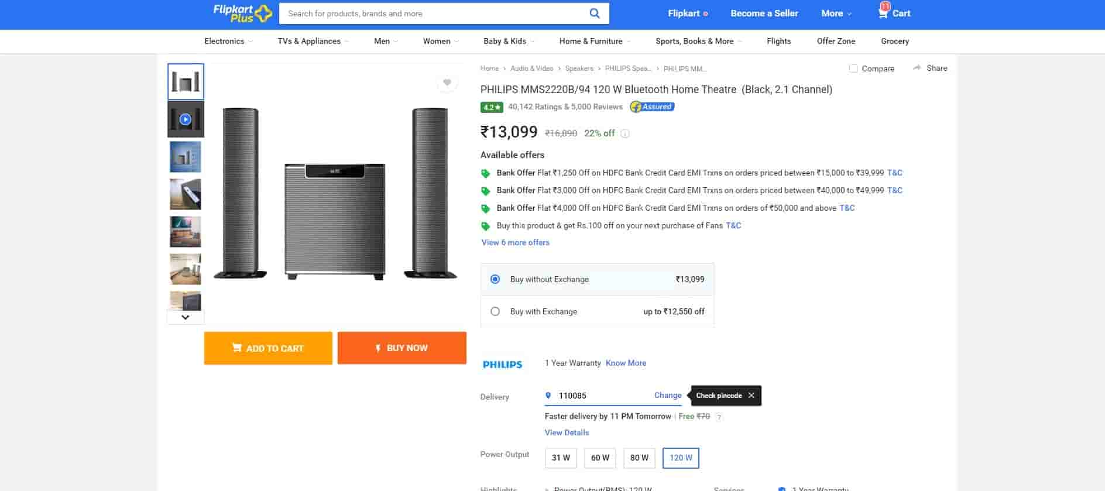Click the price info icon beside 22% off
The width and height of the screenshot is (1105, 491).
pos(625,133)
